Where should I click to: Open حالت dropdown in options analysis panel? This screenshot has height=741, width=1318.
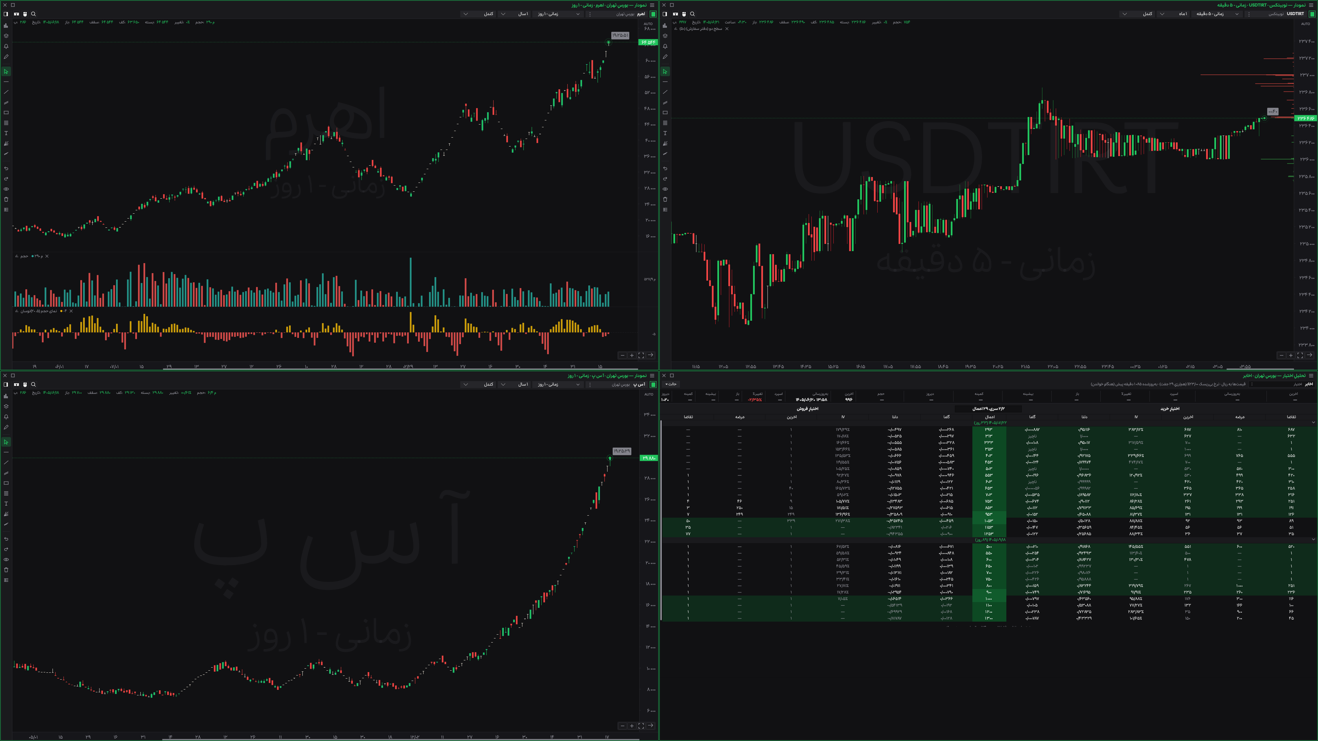coord(671,384)
